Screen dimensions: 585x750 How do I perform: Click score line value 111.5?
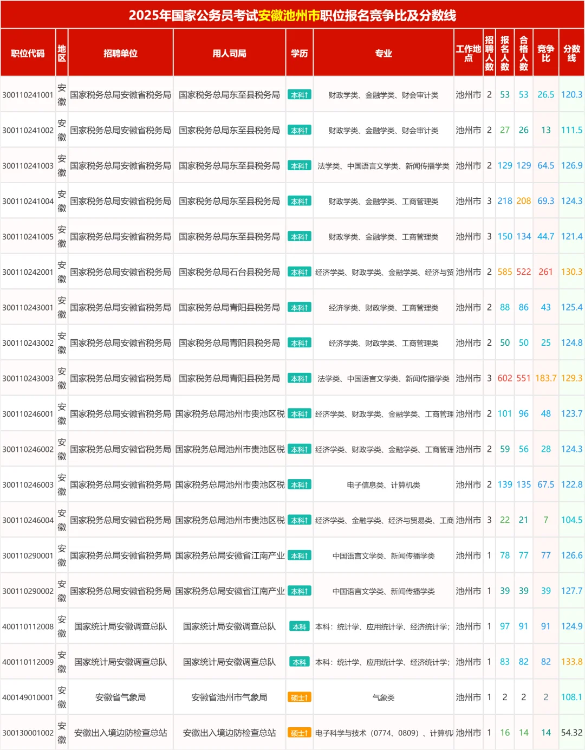[x=571, y=130]
